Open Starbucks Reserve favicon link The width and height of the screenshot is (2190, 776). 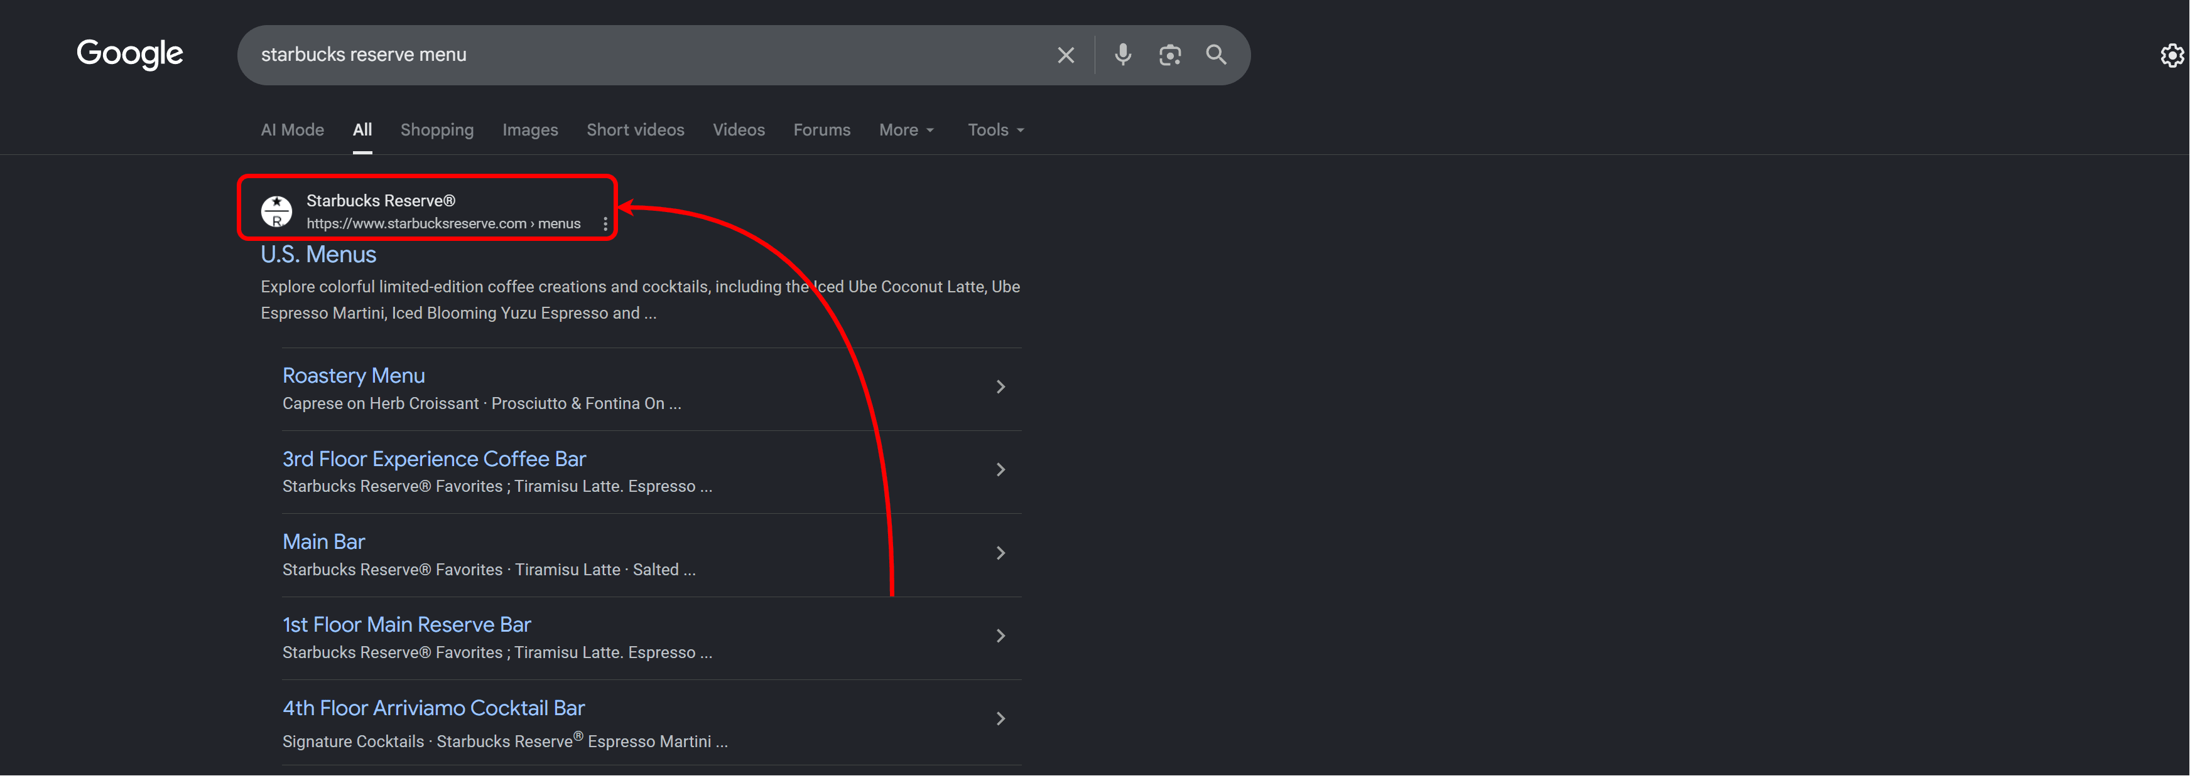[276, 211]
